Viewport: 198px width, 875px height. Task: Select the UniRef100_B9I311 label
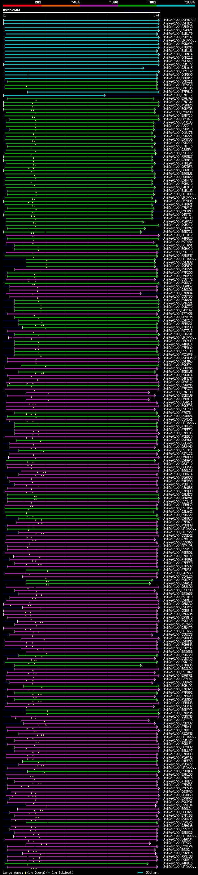[x=178, y=450]
